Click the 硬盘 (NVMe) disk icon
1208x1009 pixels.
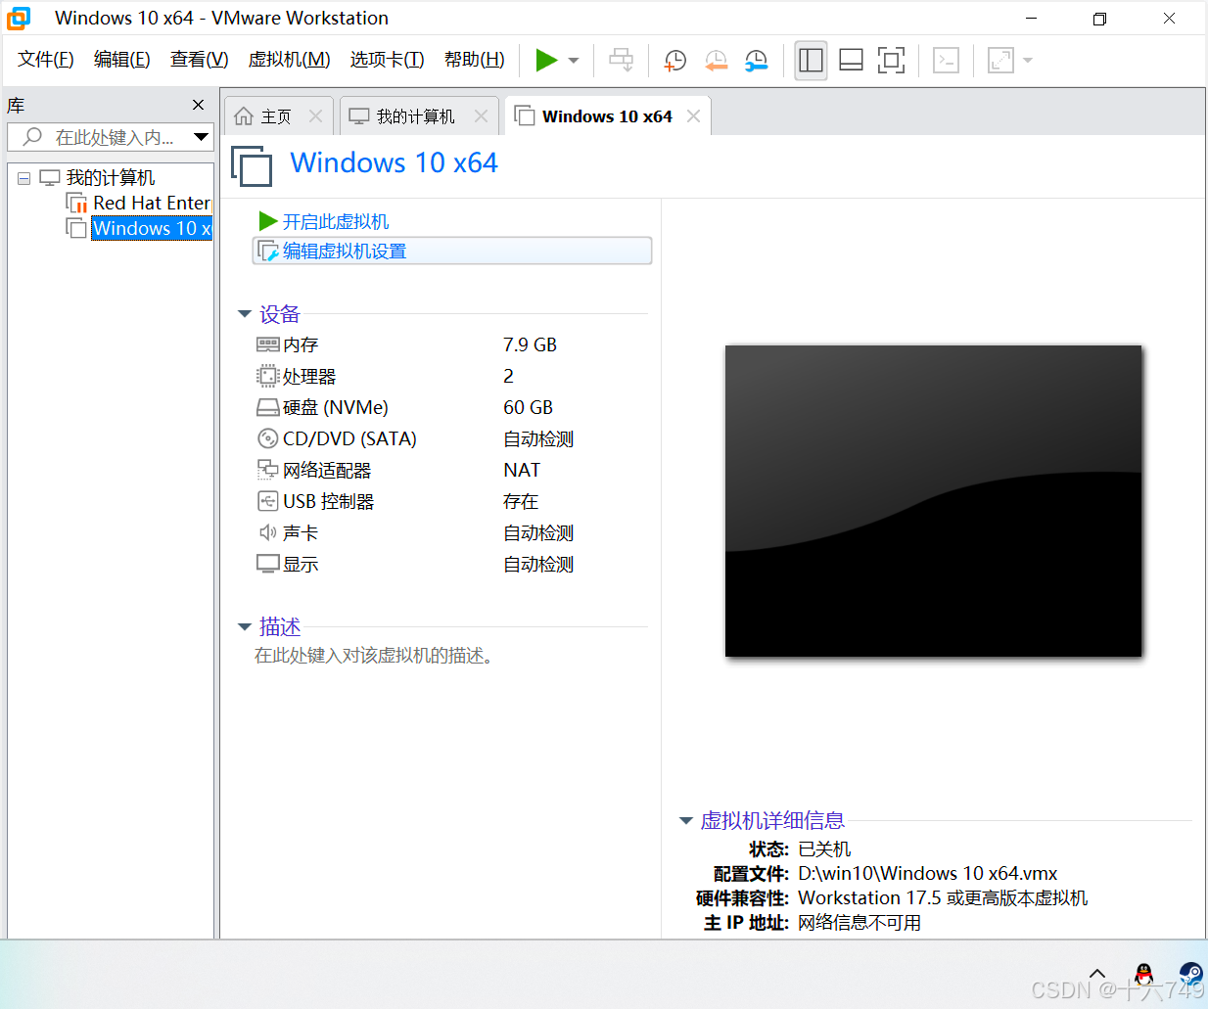[268, 407]
